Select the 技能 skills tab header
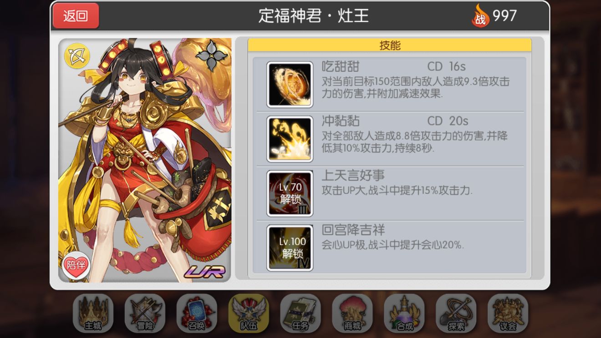The image size is (601, 338). click(390, 45)
